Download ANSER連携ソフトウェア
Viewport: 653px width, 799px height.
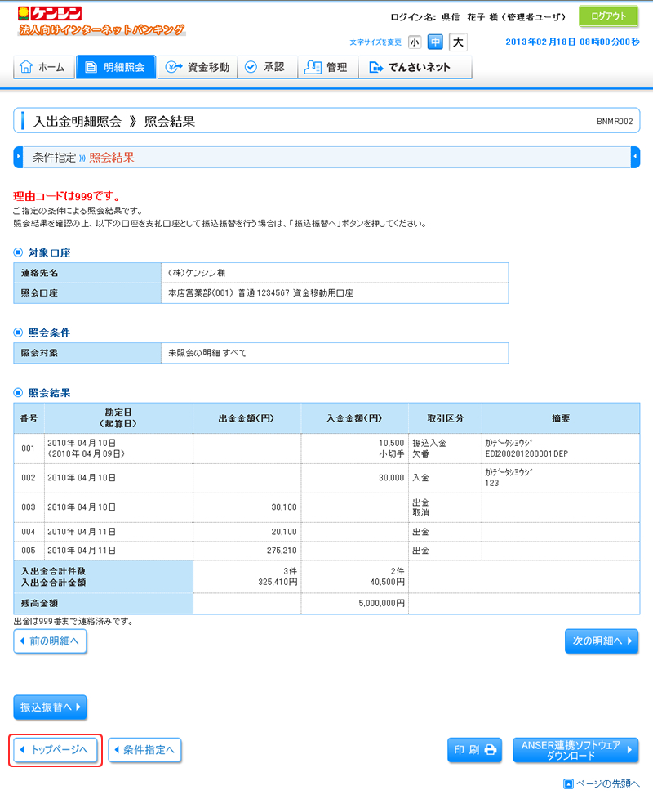tap(575, 750)
